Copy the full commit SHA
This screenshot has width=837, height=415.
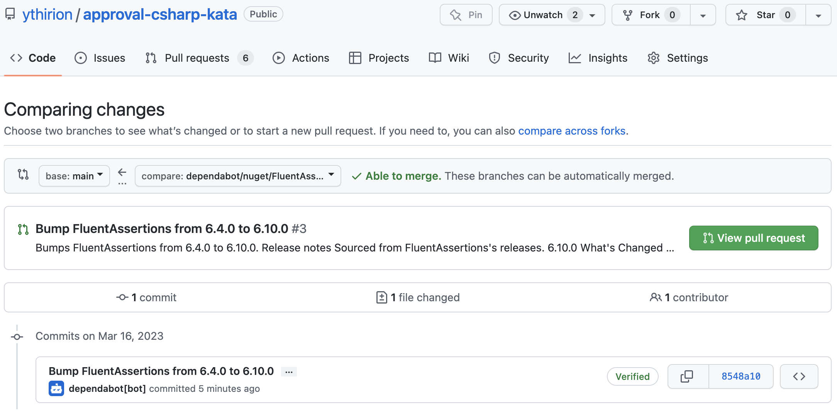[x=688, y=376]
